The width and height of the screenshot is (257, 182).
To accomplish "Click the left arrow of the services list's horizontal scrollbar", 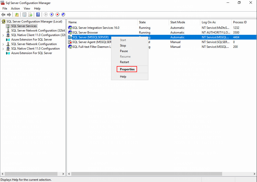I will pyautogui.click(x=69, y=174).
